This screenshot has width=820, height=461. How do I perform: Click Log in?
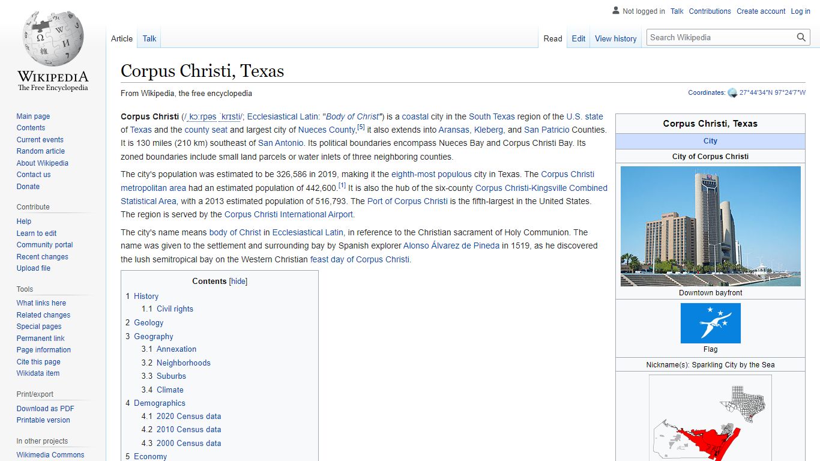(801, 11)
